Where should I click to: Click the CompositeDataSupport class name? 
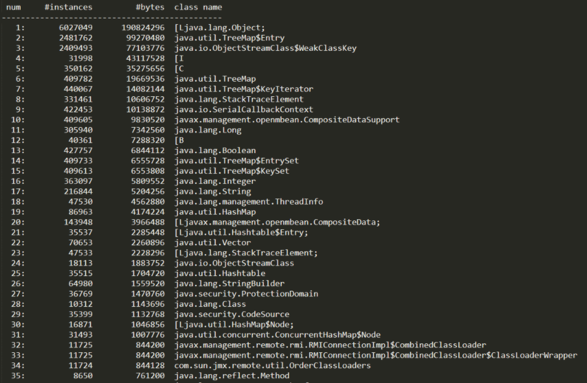(x=287, y=120)
